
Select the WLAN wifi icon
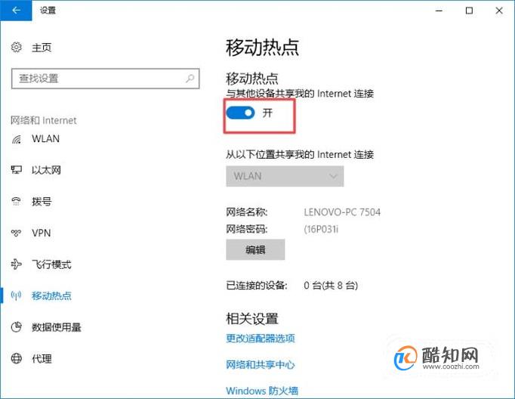pyautogui.click(x=17, y=139)
